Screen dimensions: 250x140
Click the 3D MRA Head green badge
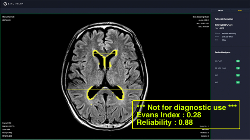[238, 68]
